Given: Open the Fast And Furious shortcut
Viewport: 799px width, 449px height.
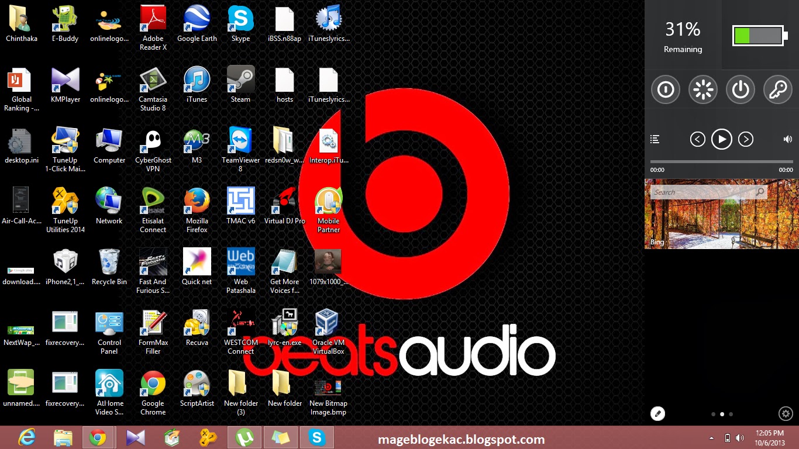Looking at the screenshot, I should coord(153,271).
